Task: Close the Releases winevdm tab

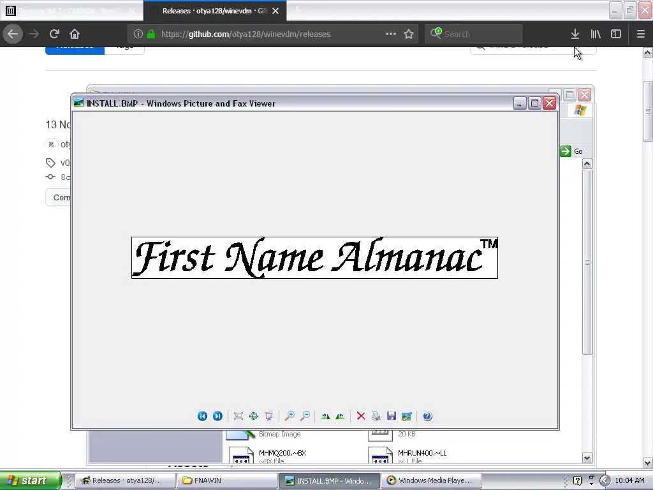Action: [x=275, y=11]
